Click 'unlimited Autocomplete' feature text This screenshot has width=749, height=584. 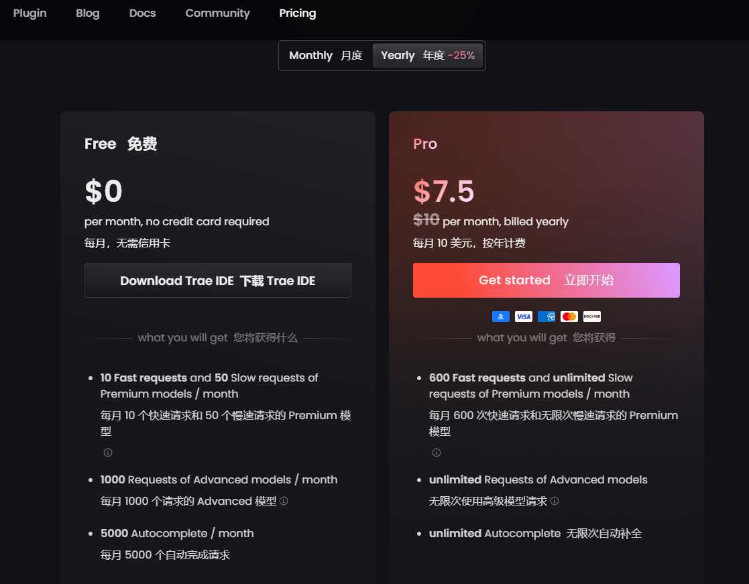495,534
